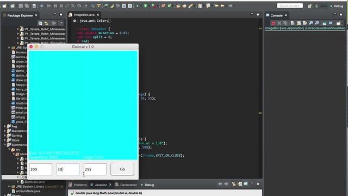Click the Terminate debug toolbar icon
348x196 pixels.
click(61, 6)
